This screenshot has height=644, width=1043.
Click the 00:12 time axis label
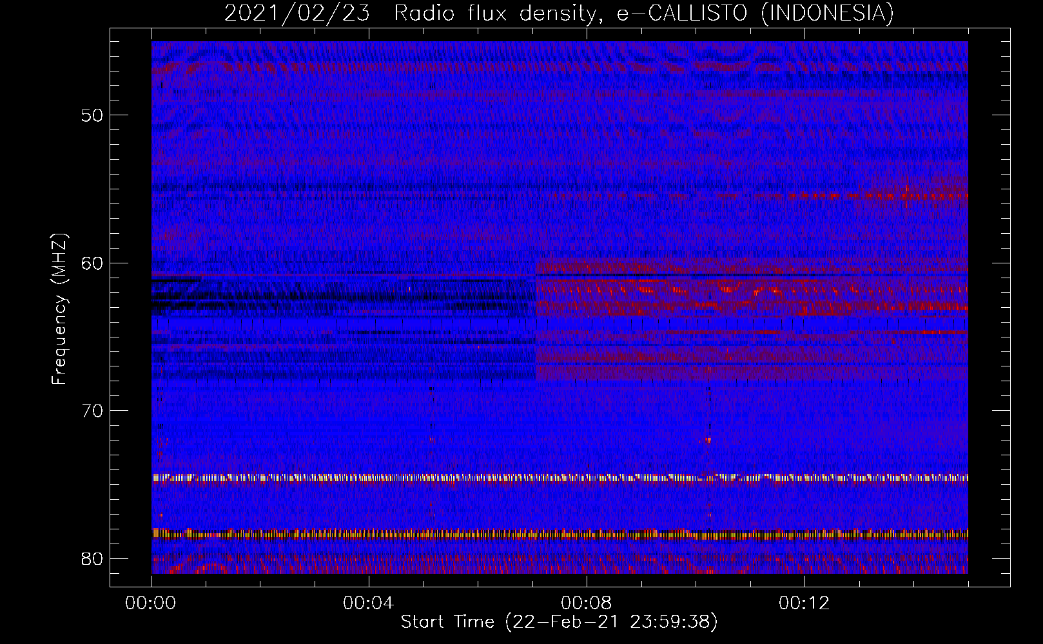[804, 603]
